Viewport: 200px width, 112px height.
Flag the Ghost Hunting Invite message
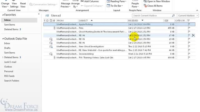[x=189, y=31]
